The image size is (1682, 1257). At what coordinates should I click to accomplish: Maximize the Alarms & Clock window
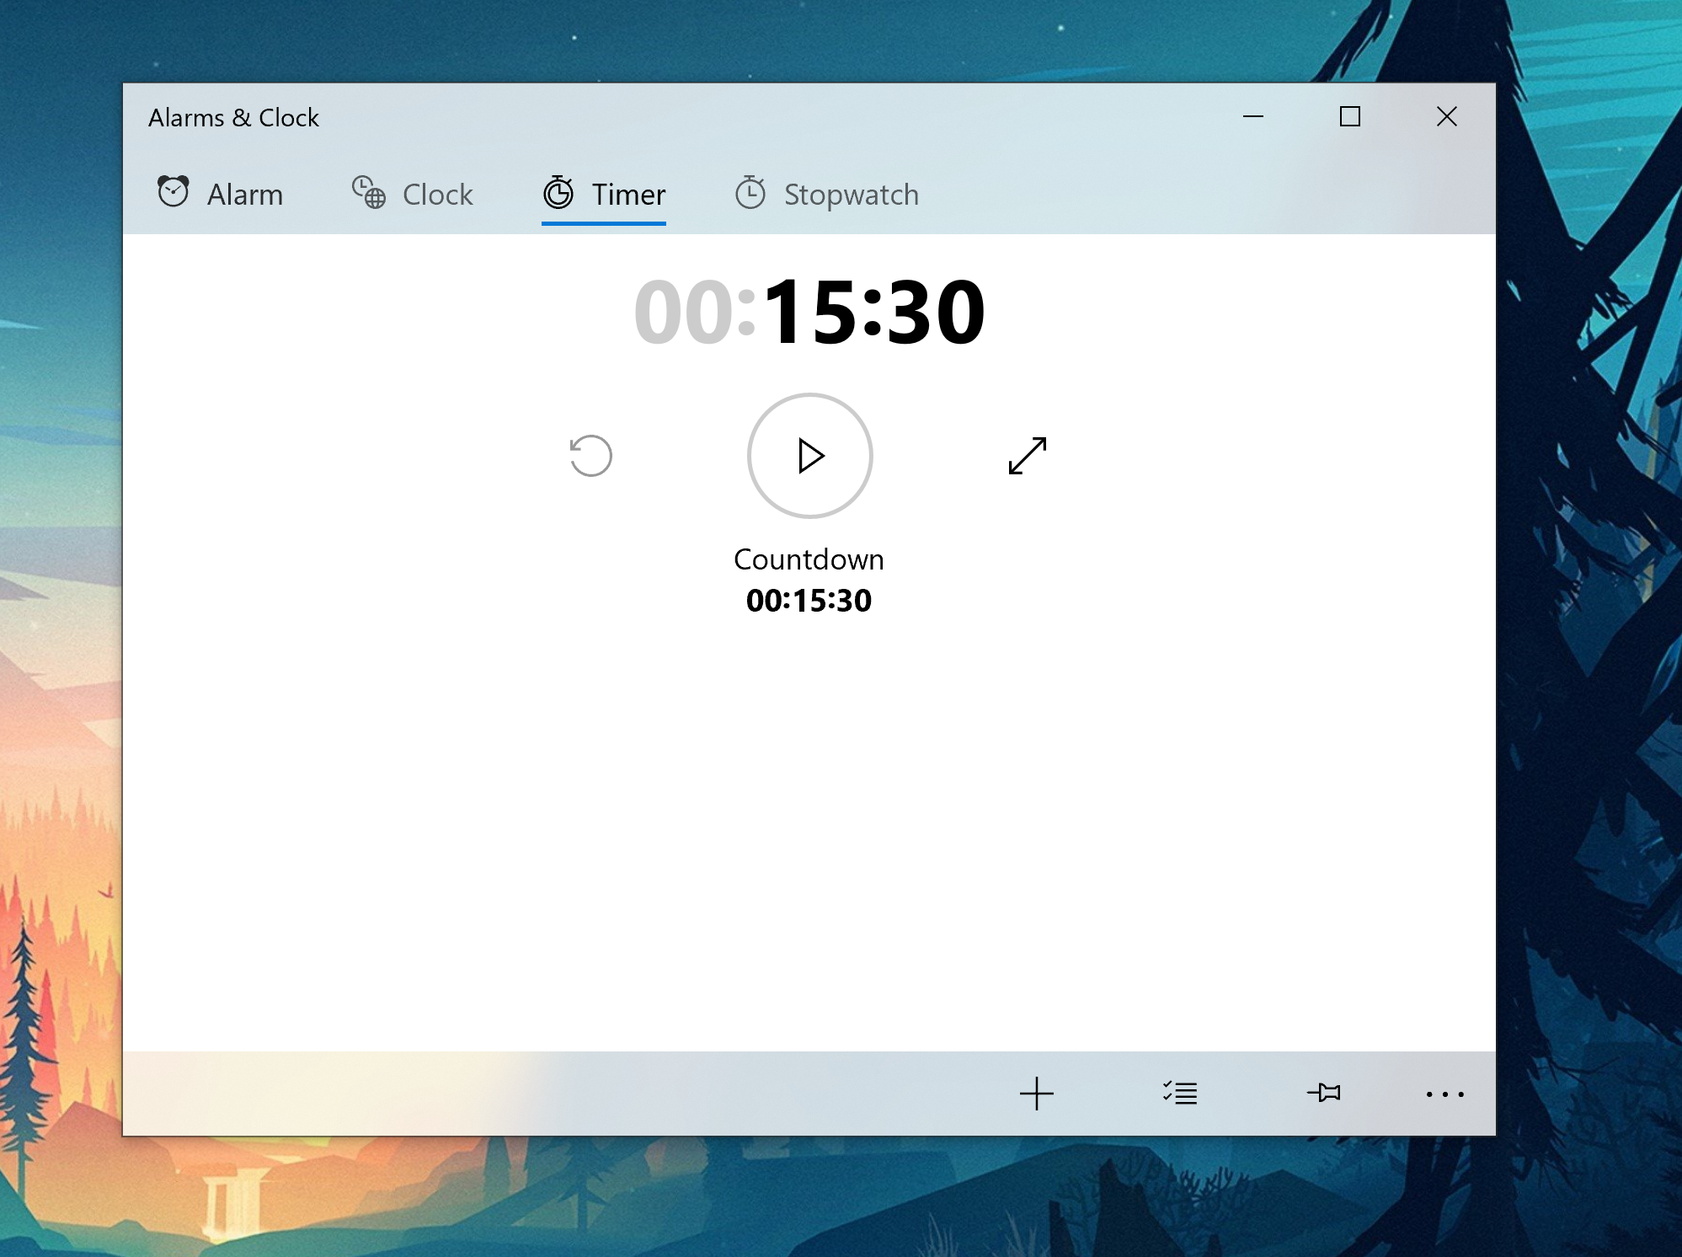click(1349, 116)
